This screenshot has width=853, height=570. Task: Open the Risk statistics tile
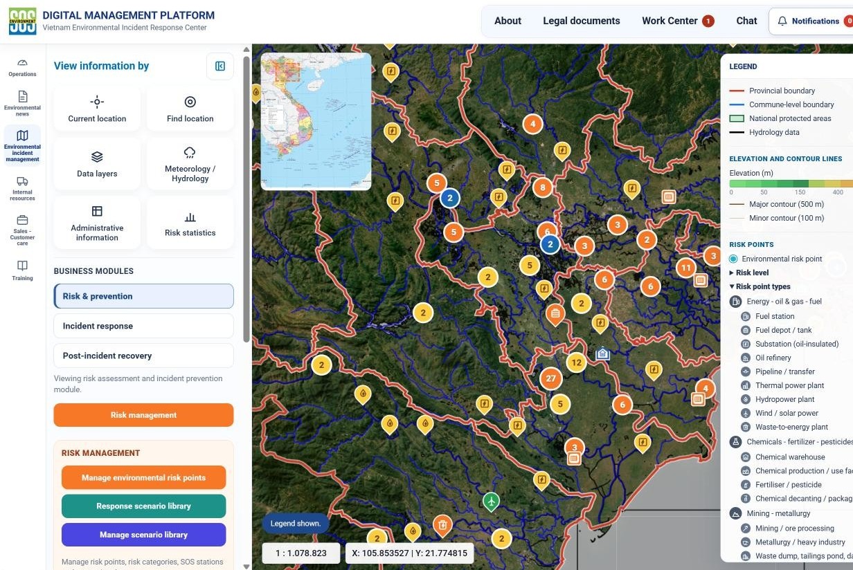pos(190,223)
